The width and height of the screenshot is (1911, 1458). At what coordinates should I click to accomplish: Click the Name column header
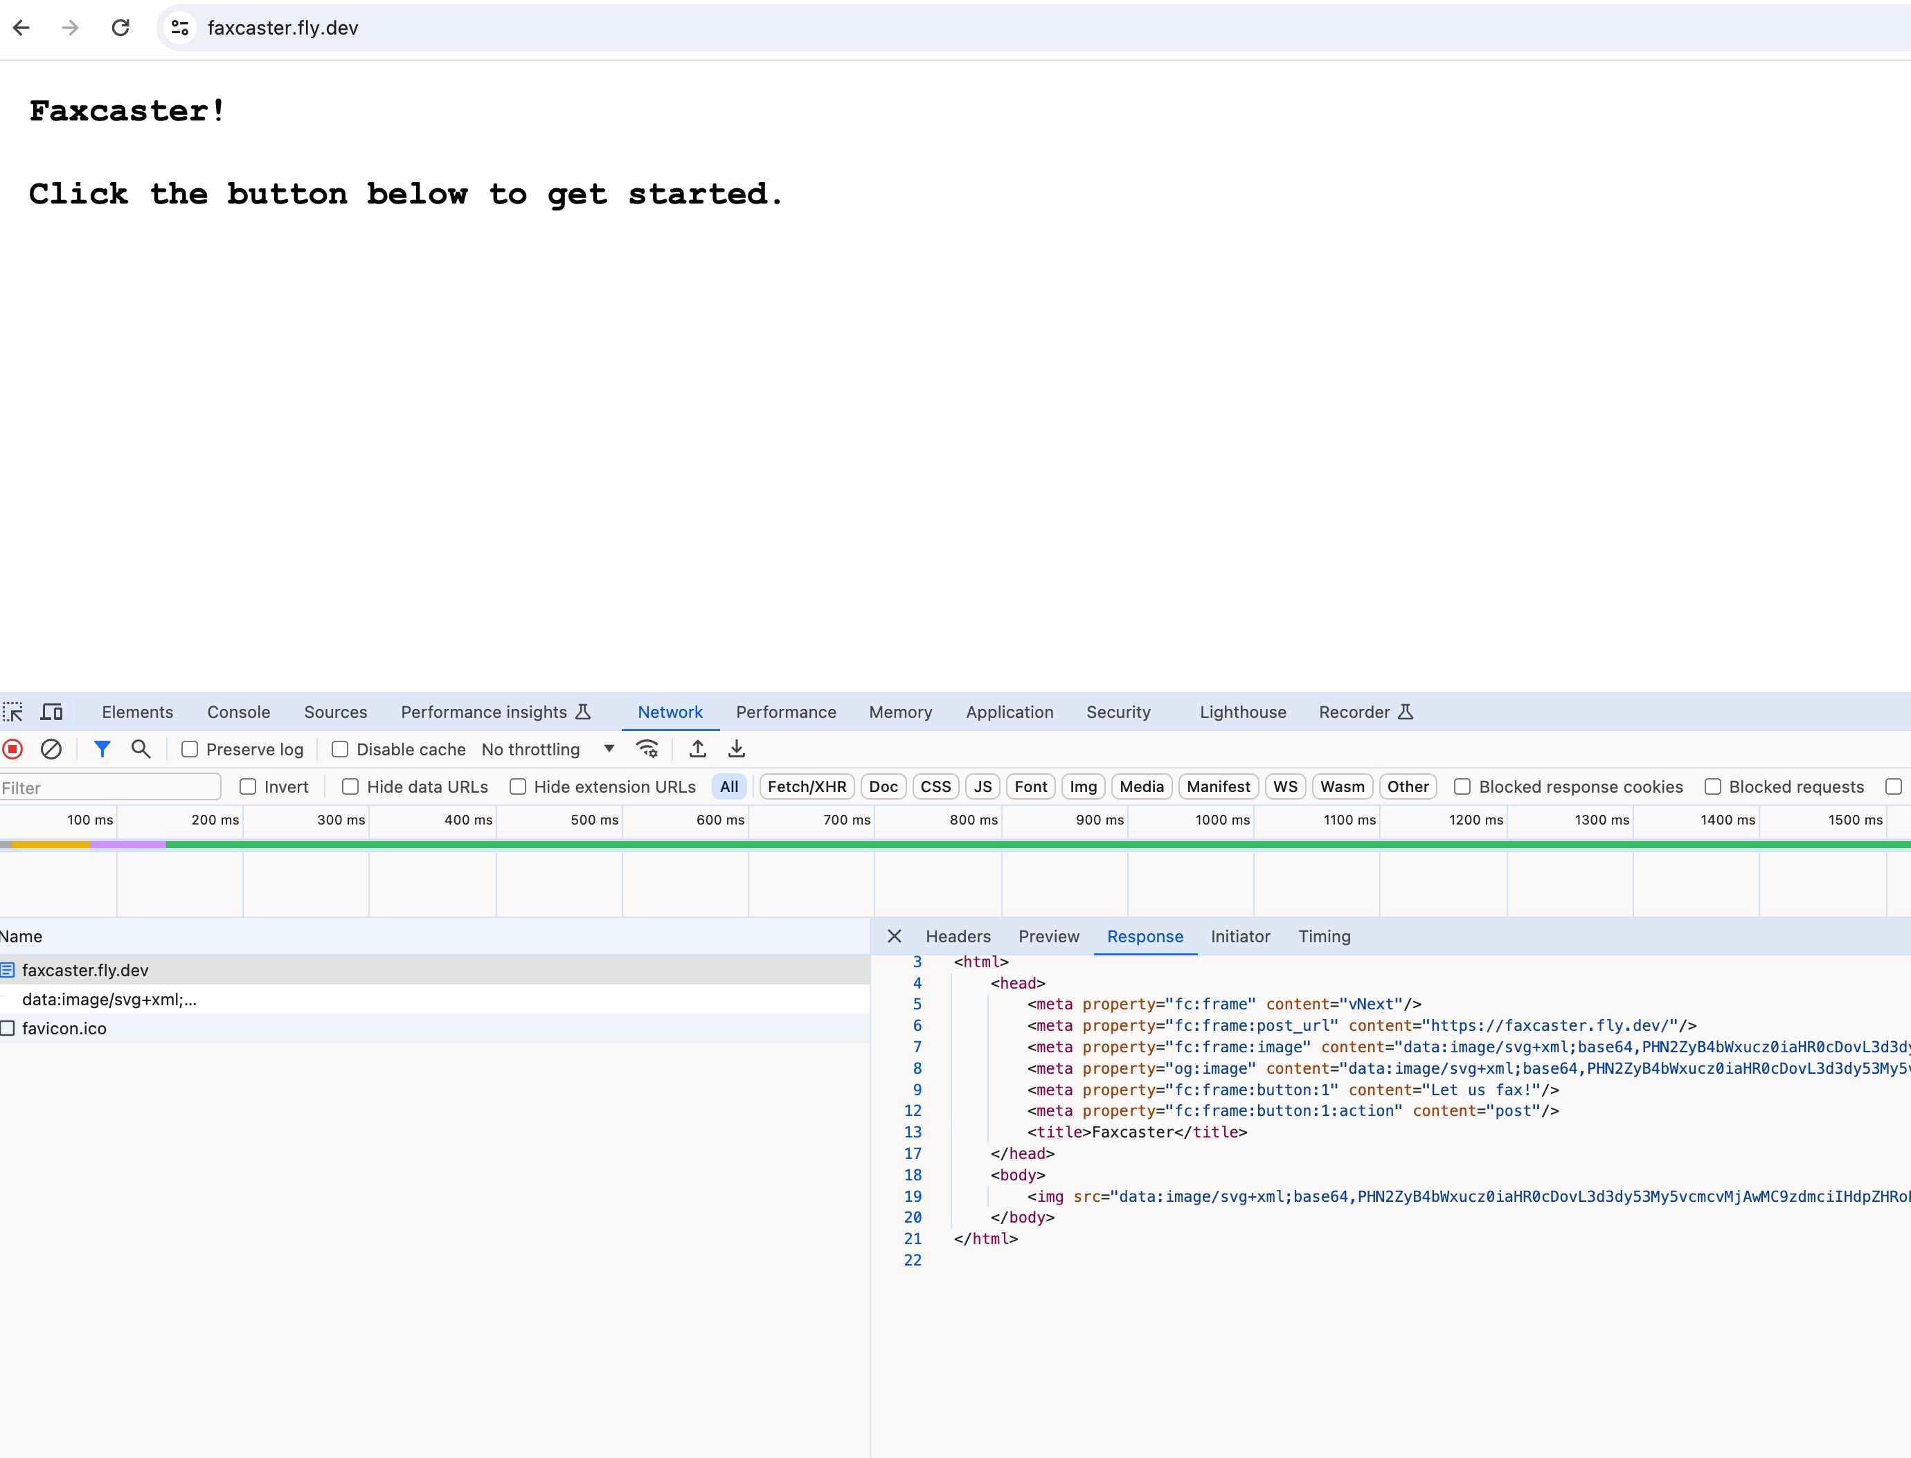pyautogui.click(x=434, y=935)
